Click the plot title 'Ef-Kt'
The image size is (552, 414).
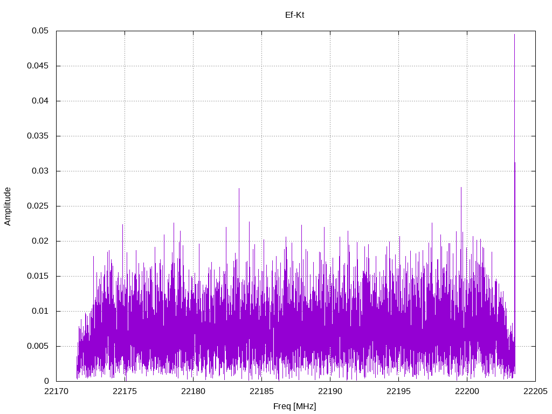pyautogui.click(x=294, y=15)
